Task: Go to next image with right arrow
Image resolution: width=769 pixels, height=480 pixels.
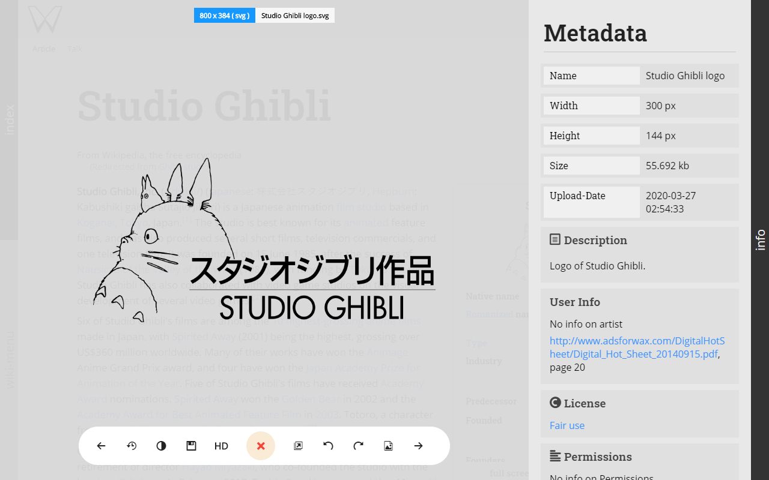Action: tap(419, 446)
